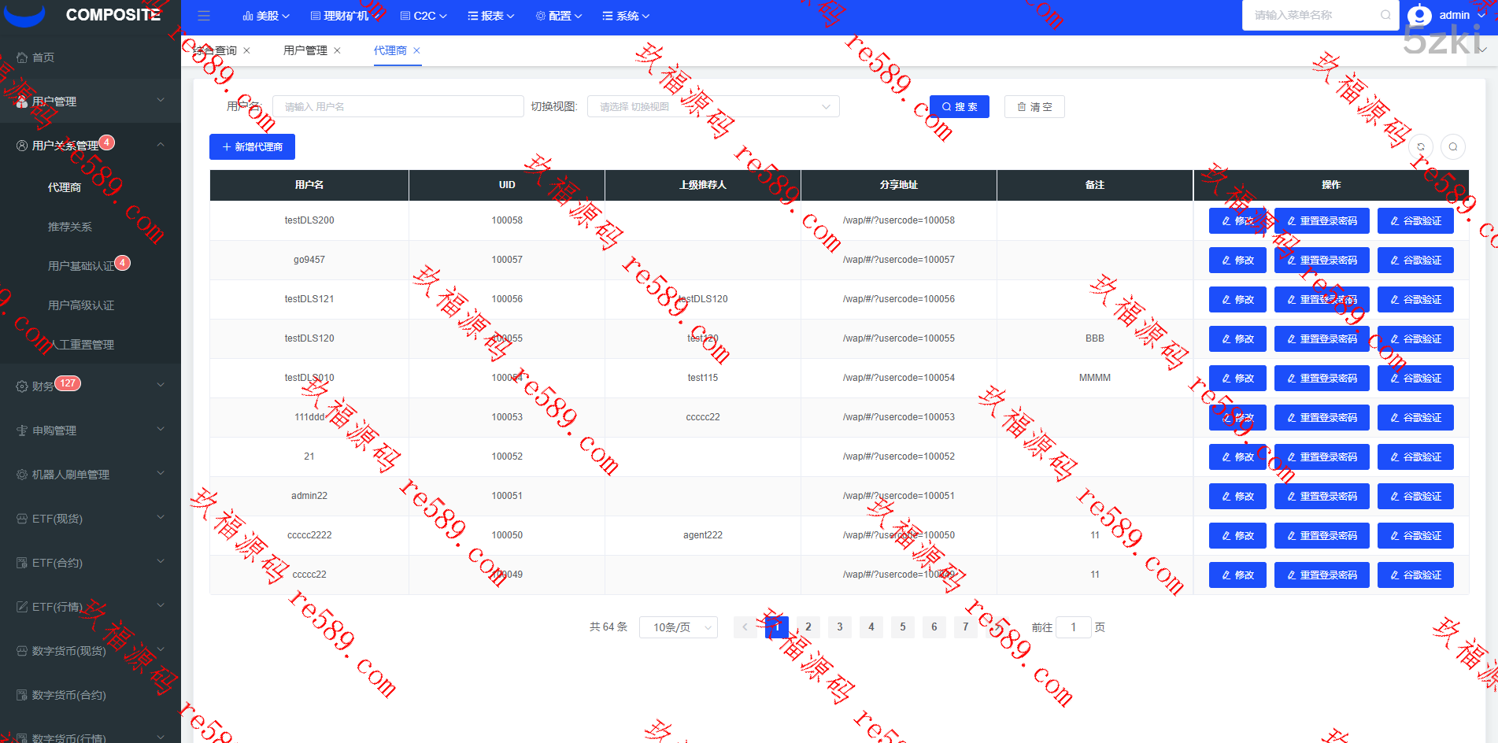Open the 10条/页 page size dropdown
This screenshot has width=1498, height=743.
(678, 627)
